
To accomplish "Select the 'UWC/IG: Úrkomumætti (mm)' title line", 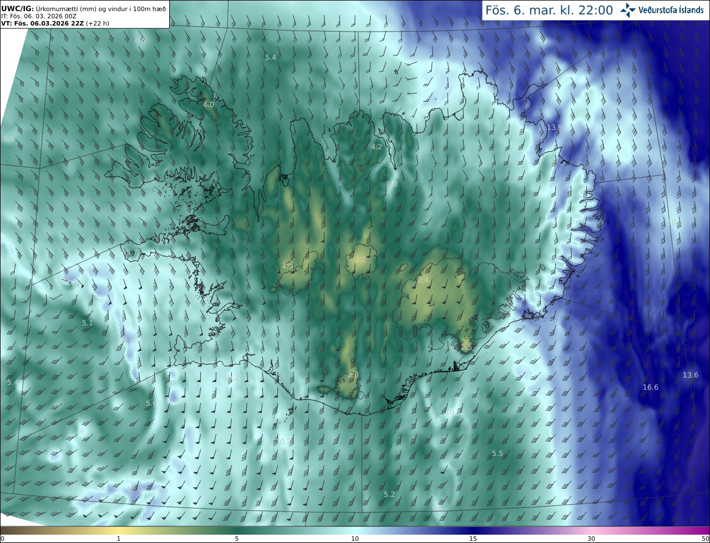I will 83,8.
